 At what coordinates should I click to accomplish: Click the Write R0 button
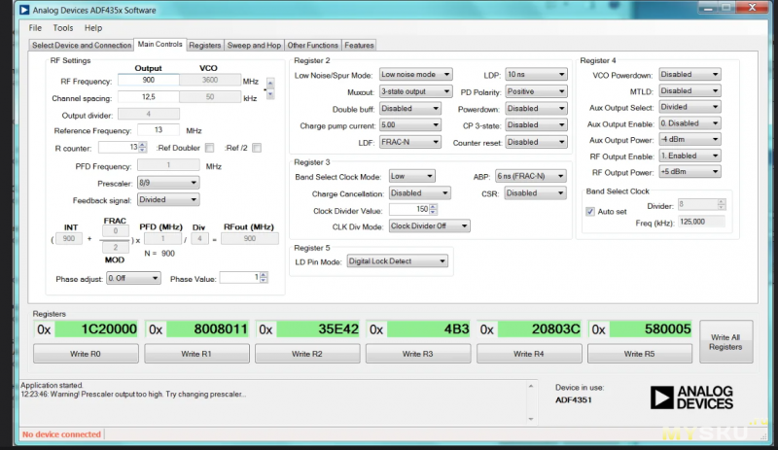(85, 354)
